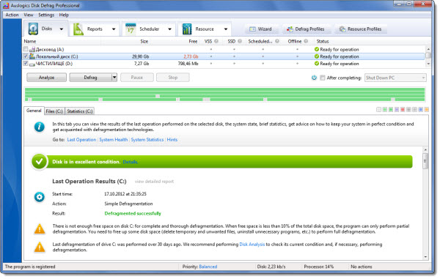Expand the Resource dropdown arrow
Image resolution: width=440 pixels, height=279 pixels.
click(226, 29)
